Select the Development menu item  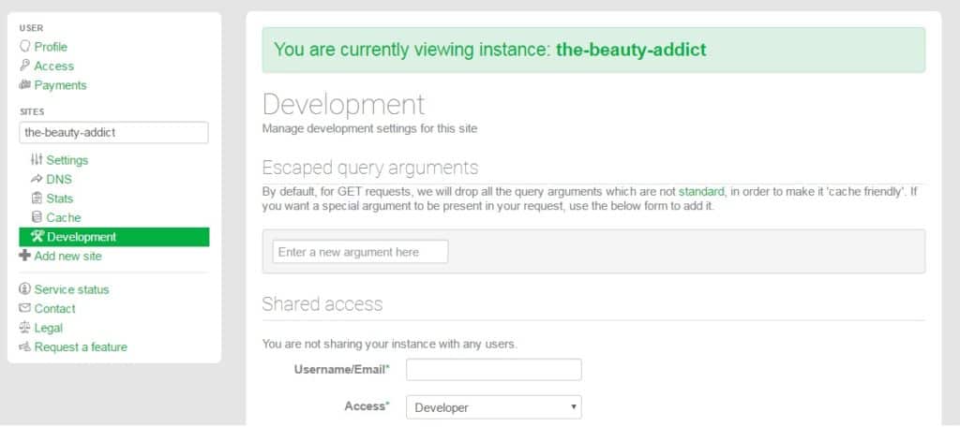click(113, 237)
